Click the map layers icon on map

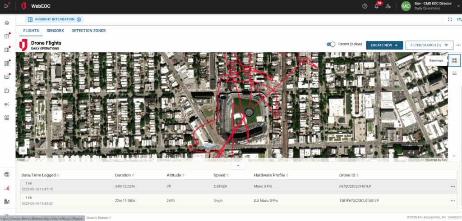(x=23, y=150)
